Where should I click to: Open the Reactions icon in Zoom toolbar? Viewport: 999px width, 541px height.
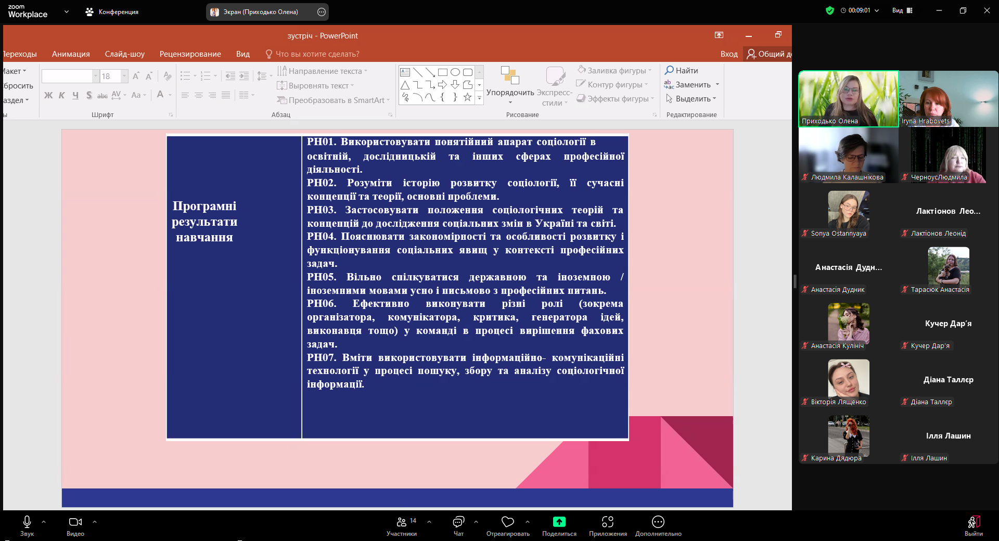(x=507, y=522)
